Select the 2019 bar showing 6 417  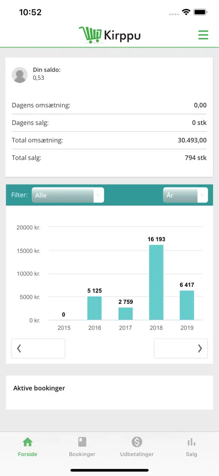[x=187, y=305]
